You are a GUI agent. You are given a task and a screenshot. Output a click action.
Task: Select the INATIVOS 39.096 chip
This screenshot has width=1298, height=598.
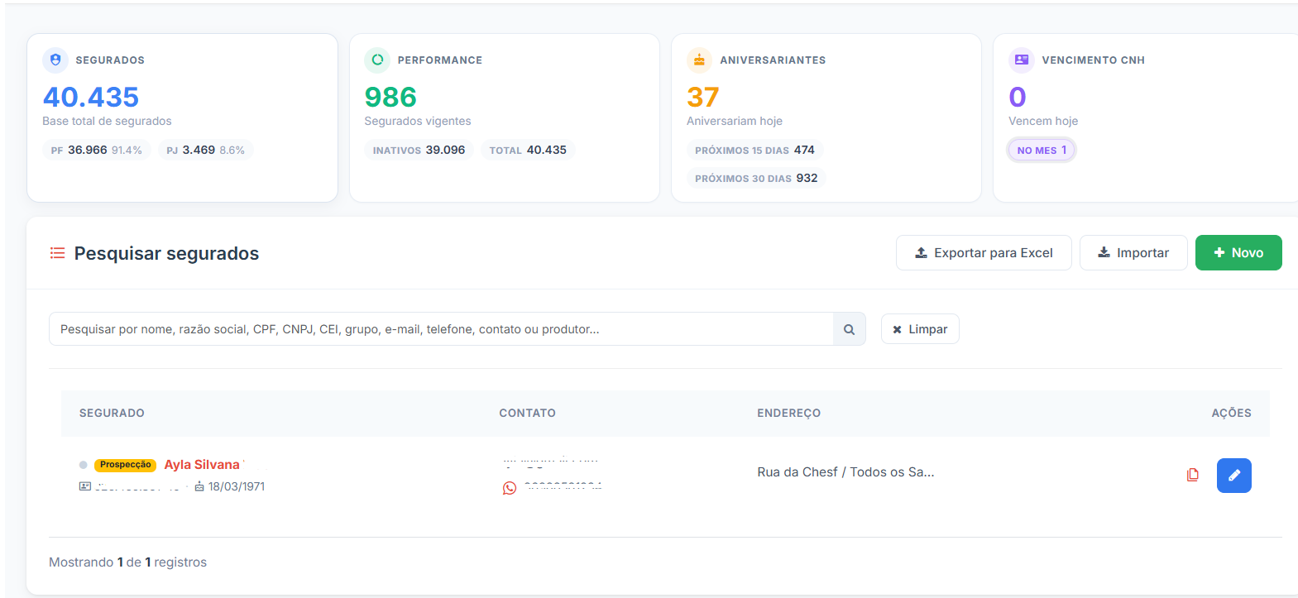[419, 151]
